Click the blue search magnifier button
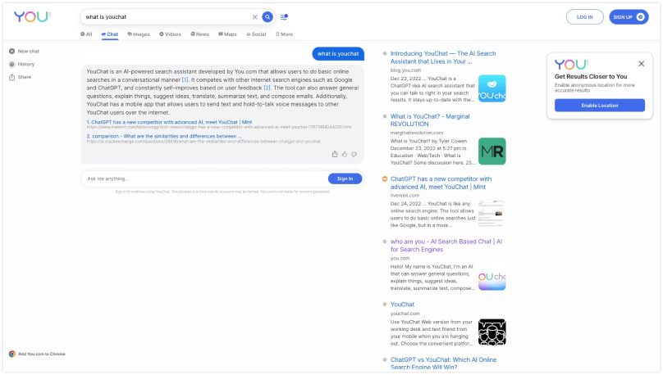 [x=267, y=16]
